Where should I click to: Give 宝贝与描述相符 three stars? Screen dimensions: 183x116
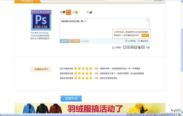tap(83, 68)
